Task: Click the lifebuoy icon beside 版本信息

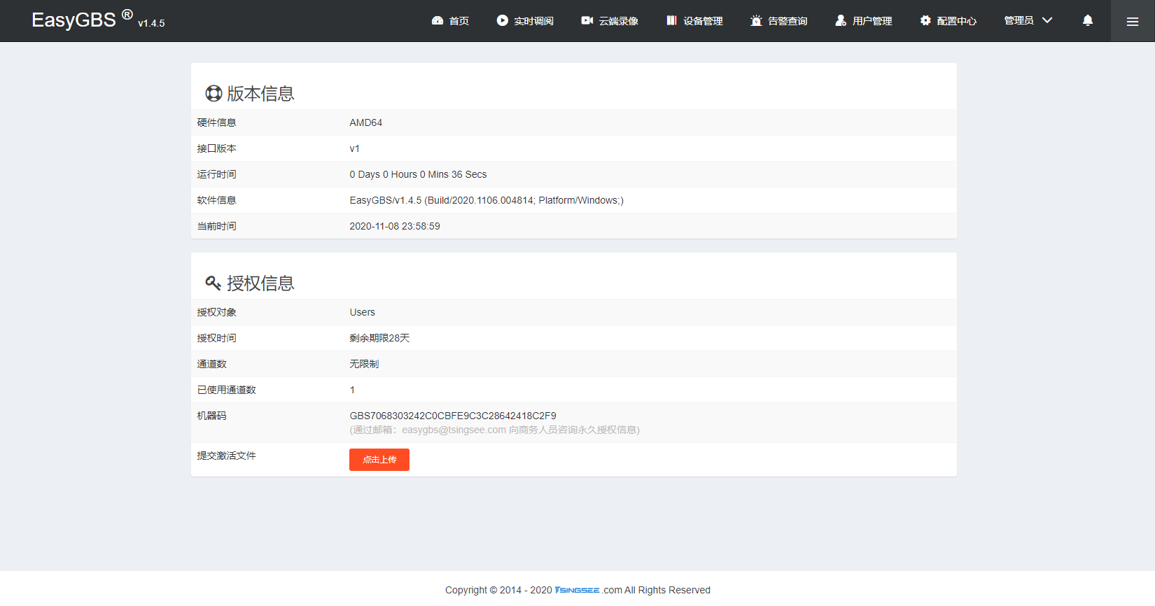Action: (213, 93)
